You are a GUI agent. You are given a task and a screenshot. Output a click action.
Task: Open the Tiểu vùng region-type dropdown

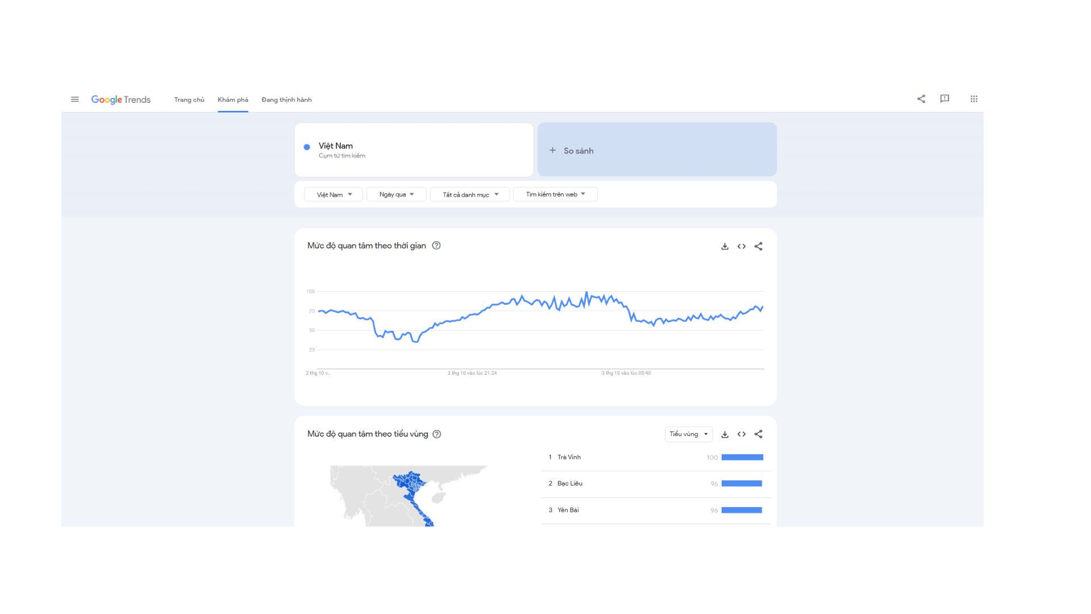click(x=688, y=434)
